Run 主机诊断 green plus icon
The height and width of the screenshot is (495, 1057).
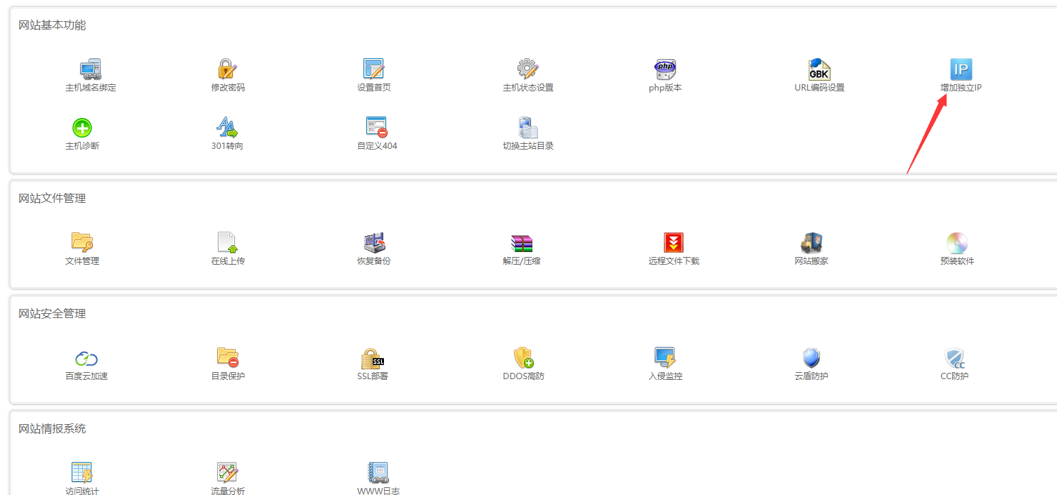click(82, 128)
